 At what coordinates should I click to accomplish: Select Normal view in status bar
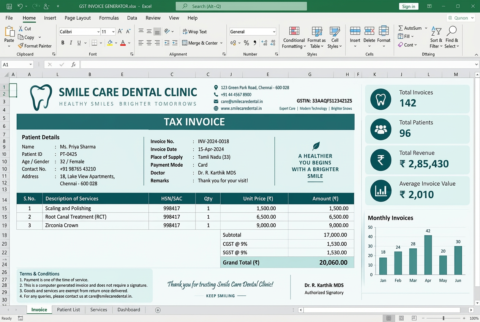(x=389, y=318)
